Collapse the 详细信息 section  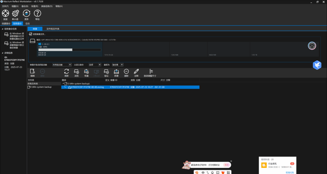click(x=3, y=53)
